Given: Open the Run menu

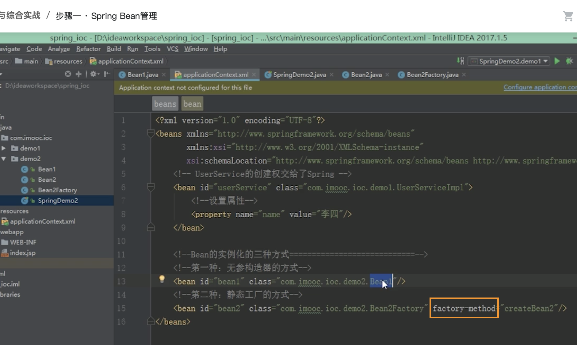Looking at the screenshot, I should point(132,49).
